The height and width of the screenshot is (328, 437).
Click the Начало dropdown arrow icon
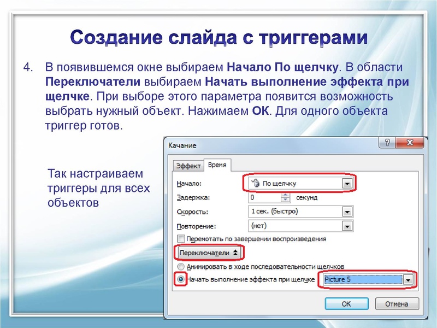(346, 184)
